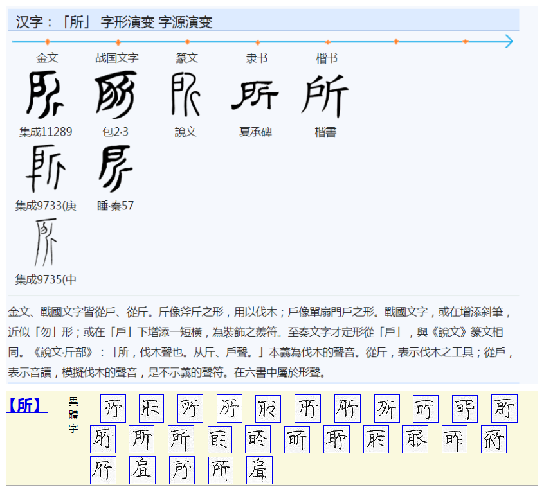This screenshot has width=544, height=492.
Task: Open the 【所】 character link
Action: pos(26,405)
